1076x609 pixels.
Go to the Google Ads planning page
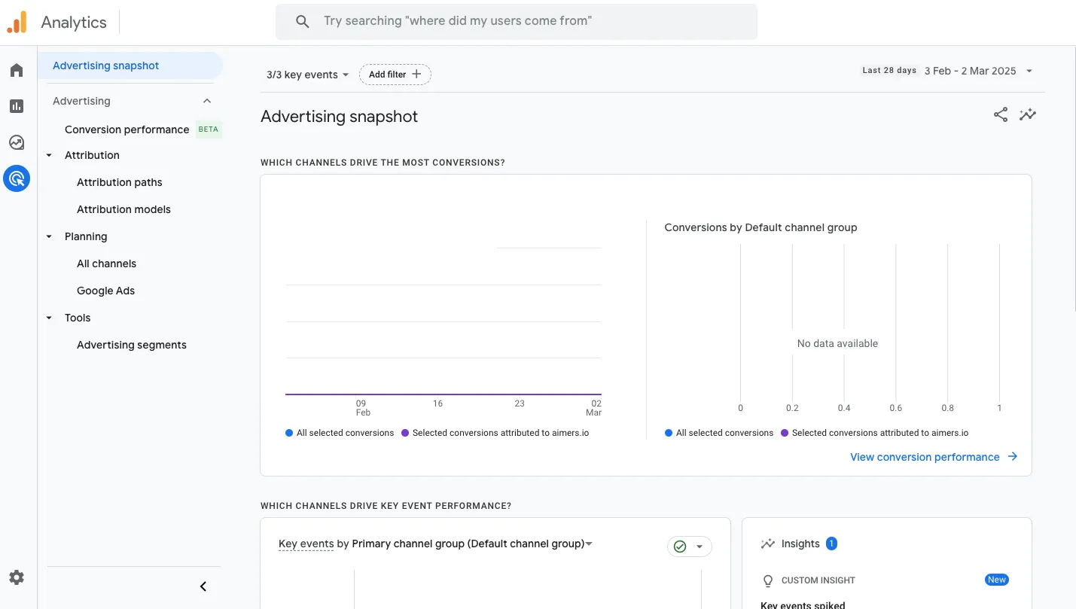click(105, 290)
